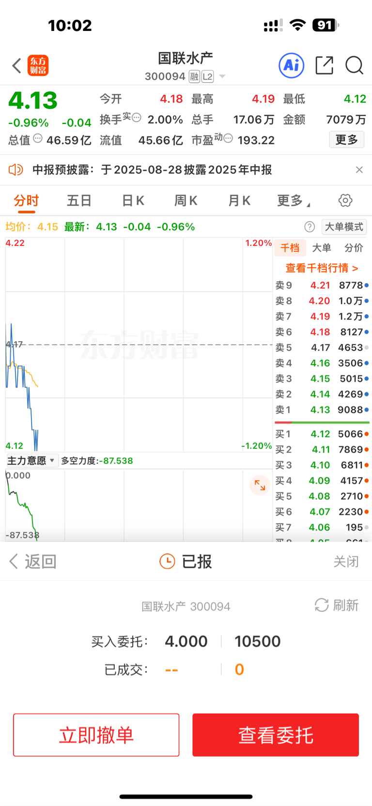The image size is (372, 806).
Task: Switch order book to 大单 view
Action: (x=322, y=248)
